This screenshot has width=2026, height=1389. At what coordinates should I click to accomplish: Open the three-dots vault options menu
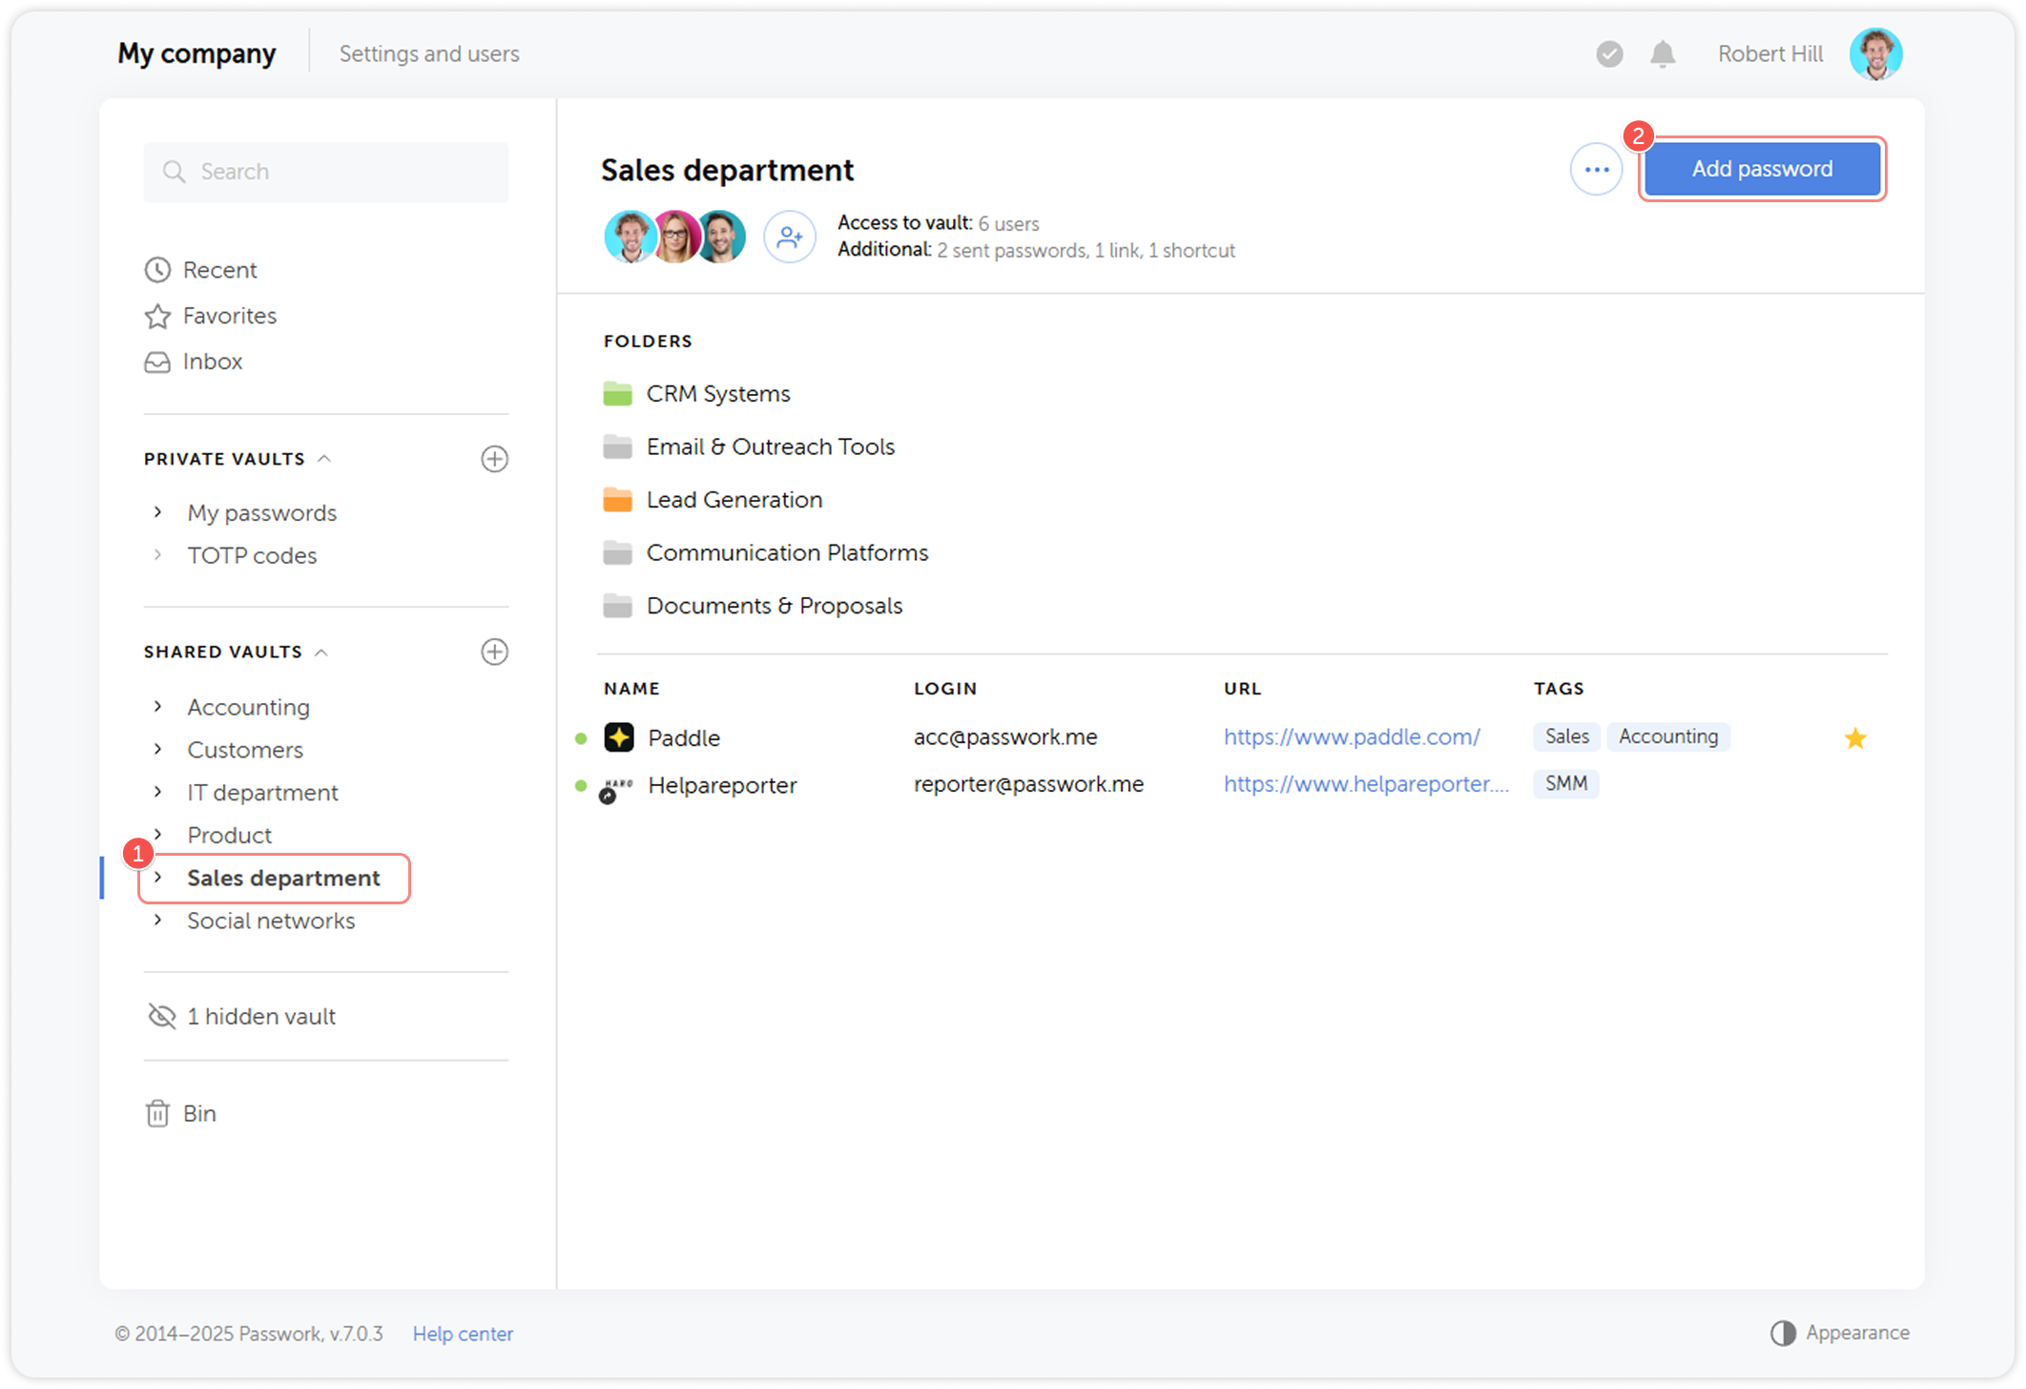click(x=1596, y=170)
